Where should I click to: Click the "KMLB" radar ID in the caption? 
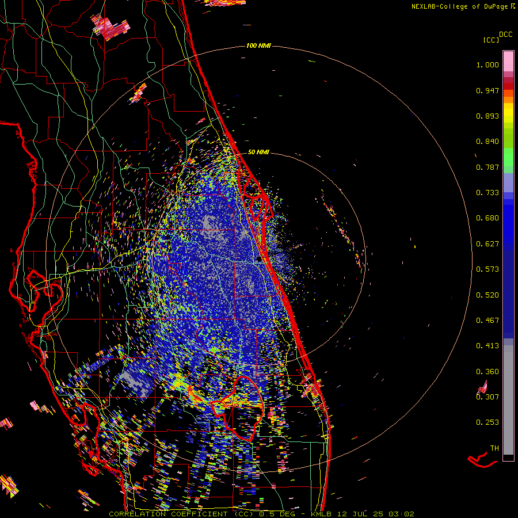322,514
